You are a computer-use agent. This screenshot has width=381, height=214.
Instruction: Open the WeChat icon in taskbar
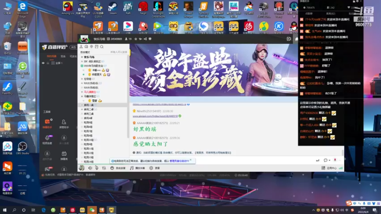coord(92,210)
